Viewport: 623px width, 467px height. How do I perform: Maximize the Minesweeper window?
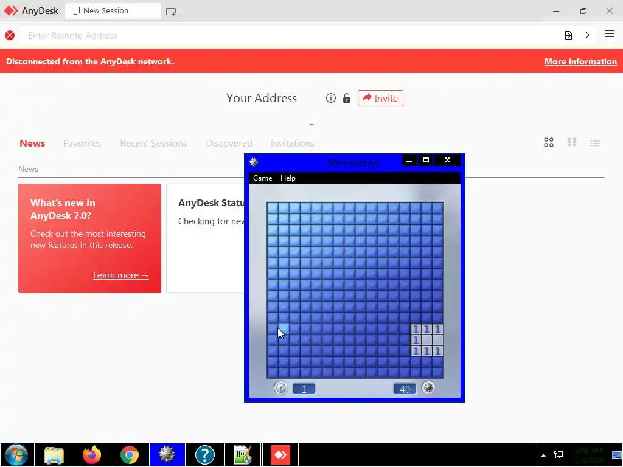(x=425, y=160)
